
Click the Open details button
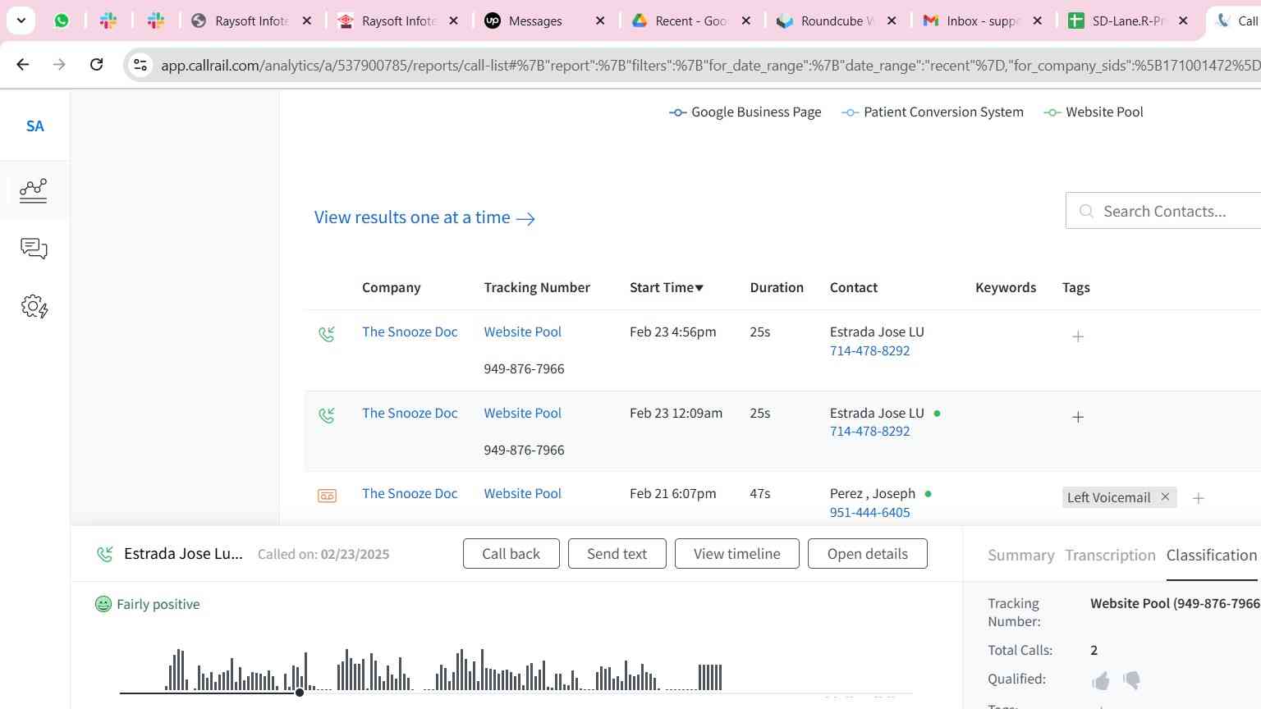coord(868,554)
